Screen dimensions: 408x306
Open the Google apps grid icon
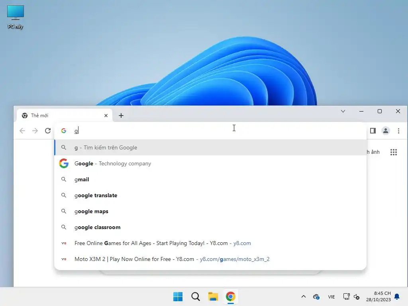click(x=394, y=152)
